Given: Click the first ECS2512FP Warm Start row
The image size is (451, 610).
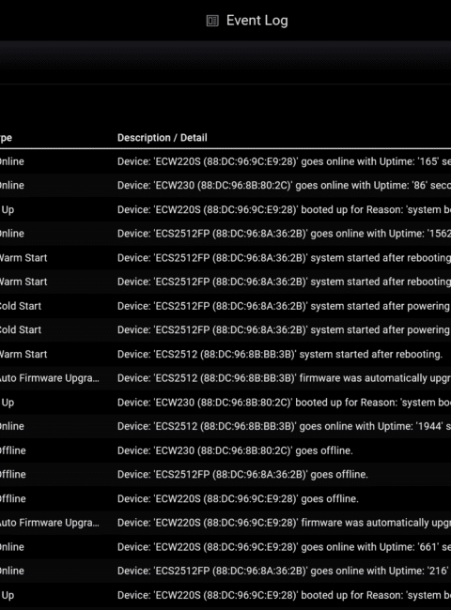Looking at the screenshot, I should (225, 258).
